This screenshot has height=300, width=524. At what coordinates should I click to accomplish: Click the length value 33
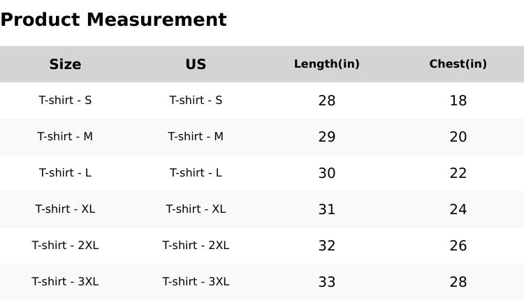pos(326,282)
